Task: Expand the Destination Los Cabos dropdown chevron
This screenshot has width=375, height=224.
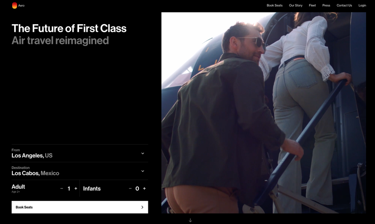Action: (x=143, y=171)
